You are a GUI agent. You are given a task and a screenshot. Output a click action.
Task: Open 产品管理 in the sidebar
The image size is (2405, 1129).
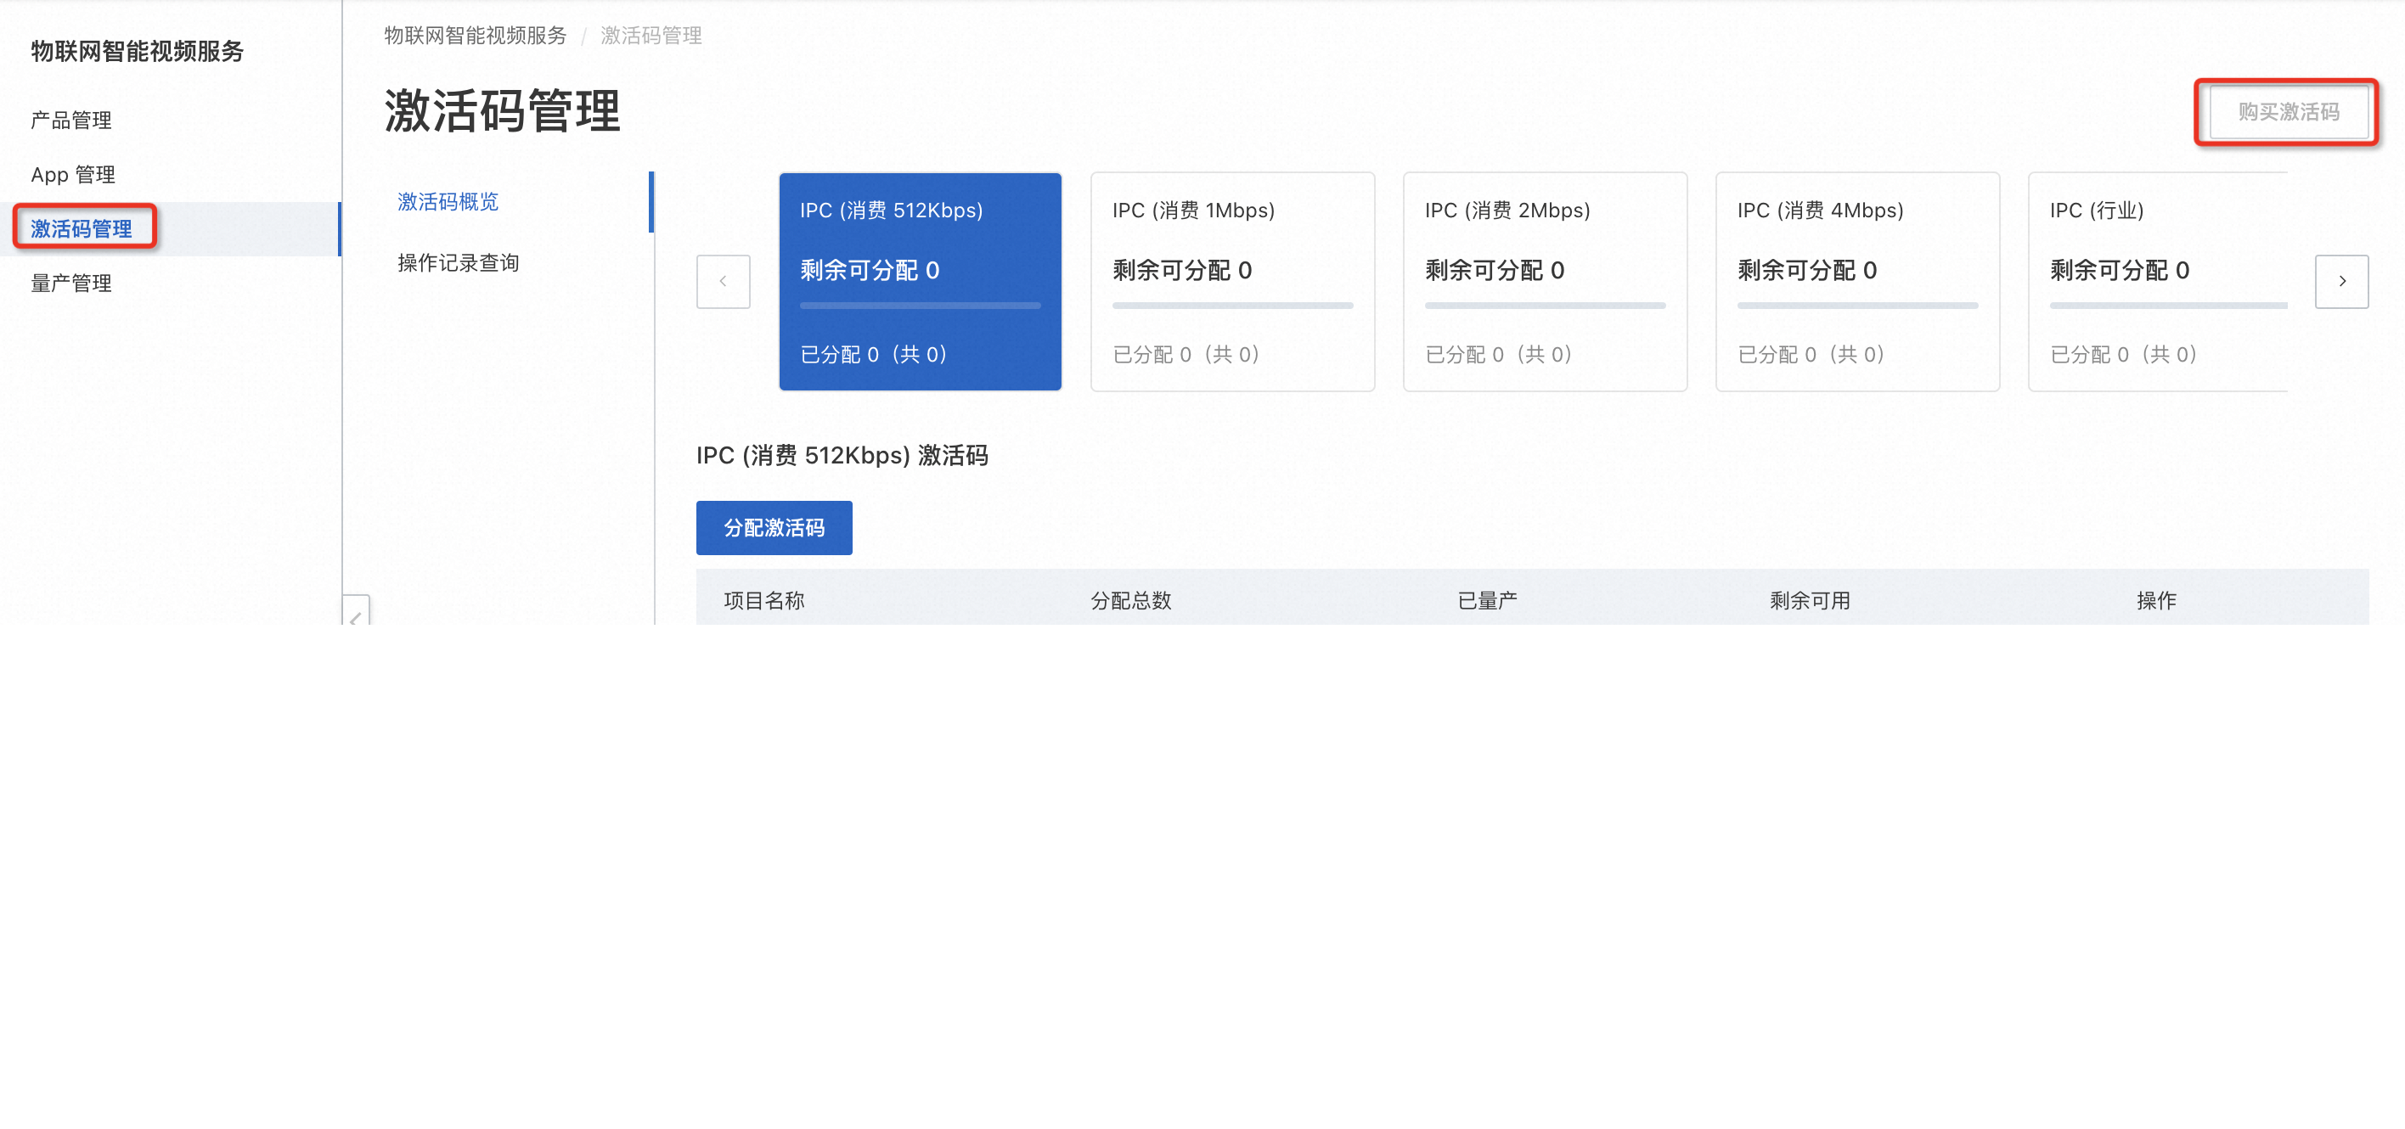point(71,120)
